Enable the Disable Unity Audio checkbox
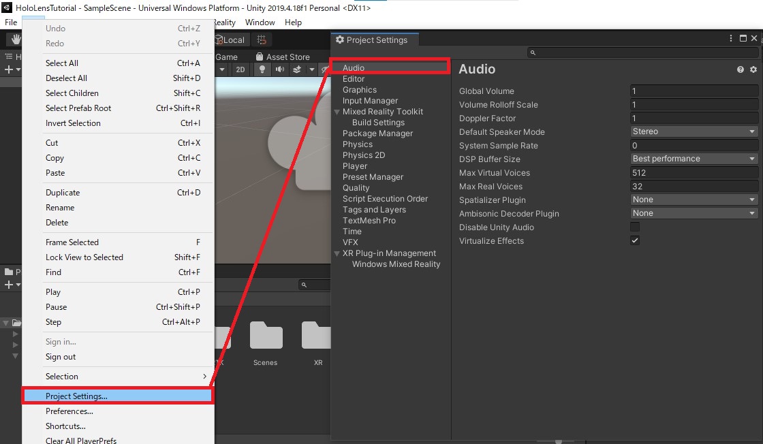Image resolution: width=763 pixels, height=444 pixels. [634, 227]
